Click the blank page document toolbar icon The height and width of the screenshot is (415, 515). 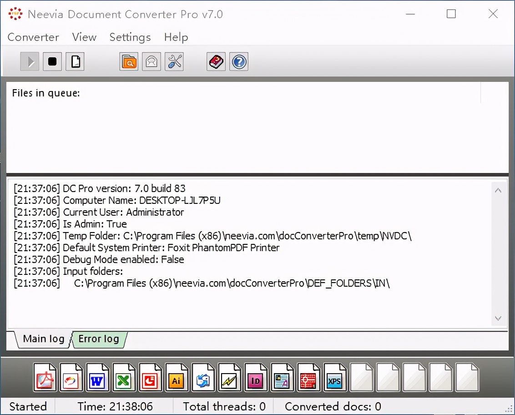point(75,61)
